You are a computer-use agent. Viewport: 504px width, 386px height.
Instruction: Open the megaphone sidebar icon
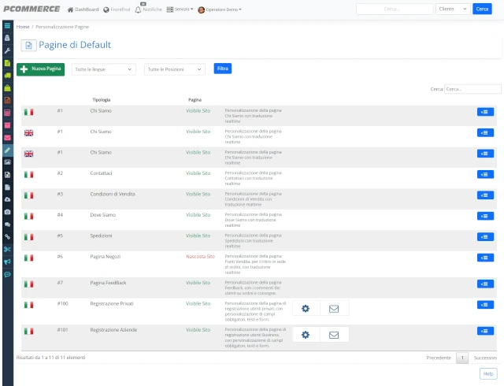[7, 262]
